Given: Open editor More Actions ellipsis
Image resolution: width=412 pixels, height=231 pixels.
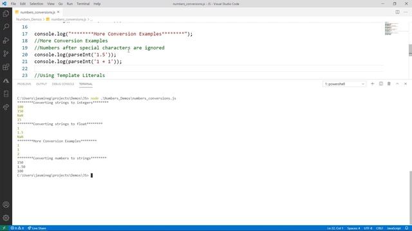Looking at the screenshot, I should [x=406, y=12].
